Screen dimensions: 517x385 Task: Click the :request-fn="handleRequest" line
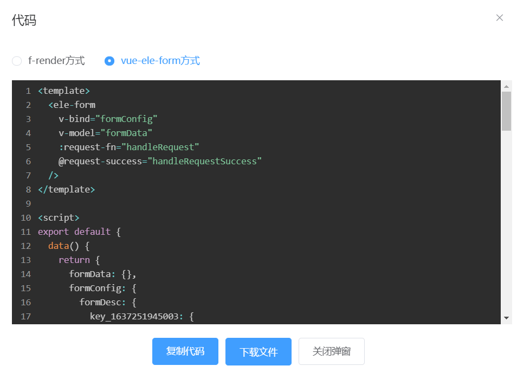pyautogui.click(x=129, y=147)
